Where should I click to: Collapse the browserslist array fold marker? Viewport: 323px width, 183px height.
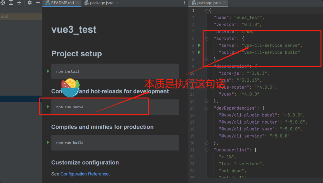point(207,150)
